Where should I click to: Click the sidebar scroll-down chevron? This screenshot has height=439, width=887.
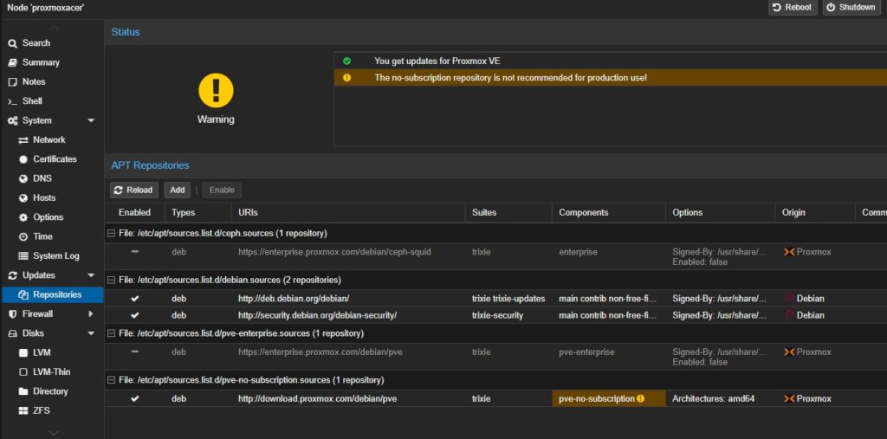53,433
